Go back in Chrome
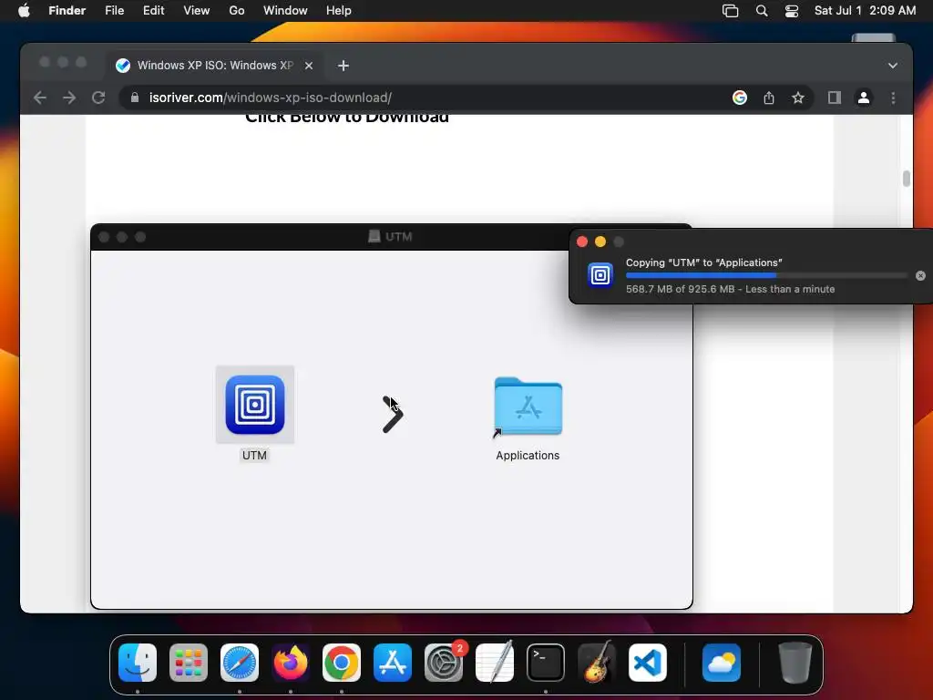Viewport: 933px width, 700px height. (x=40, y=98)
